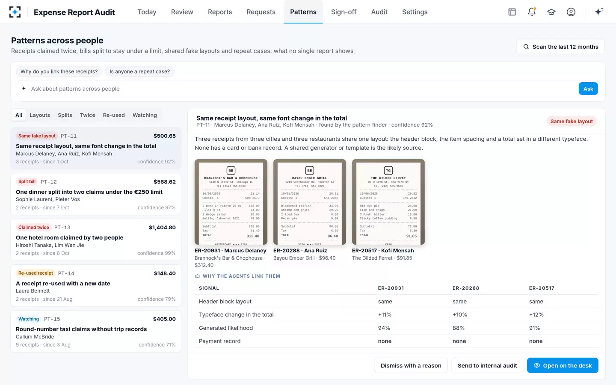Select the PT-11 same receipt layout card
Screen dimensions: 616x385
click(x=96, y=148)
